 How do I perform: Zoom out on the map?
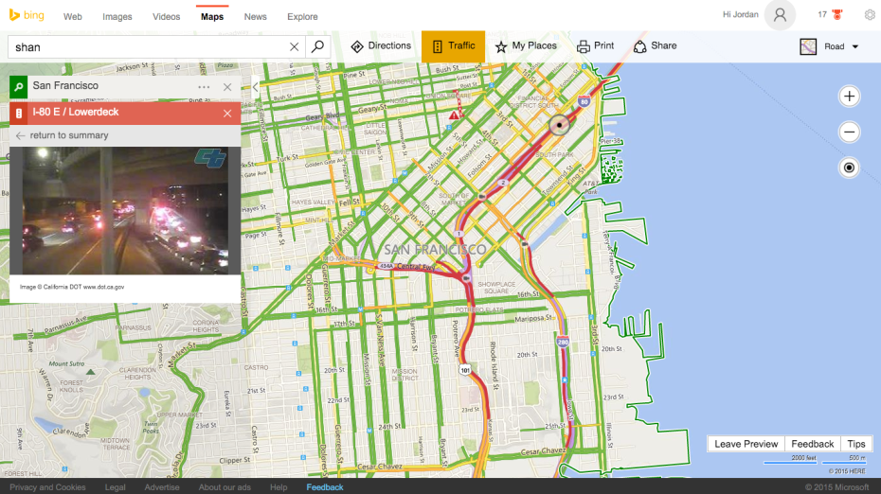(x=849, y=132)
